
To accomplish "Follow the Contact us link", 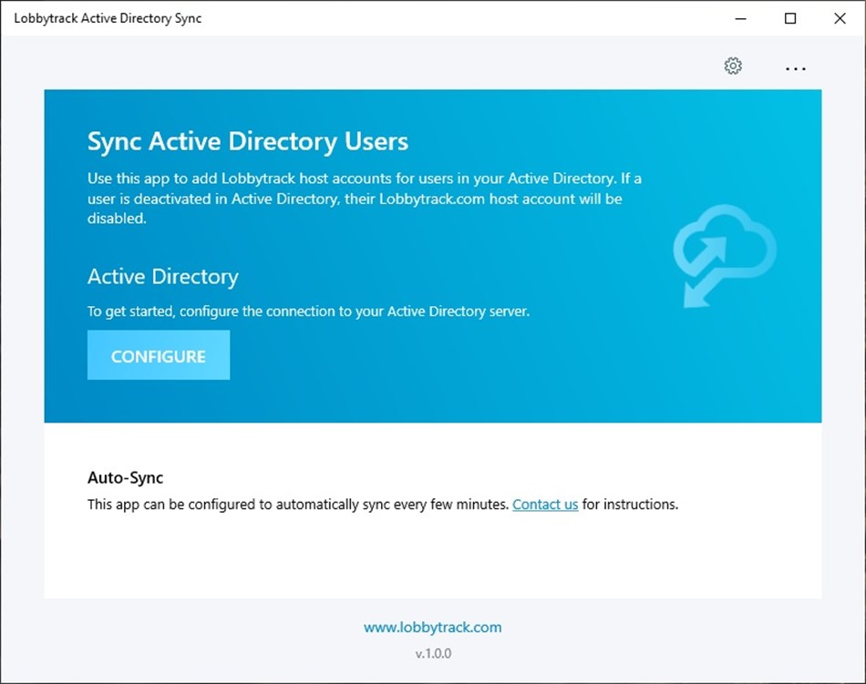I will tap(545, 505).
